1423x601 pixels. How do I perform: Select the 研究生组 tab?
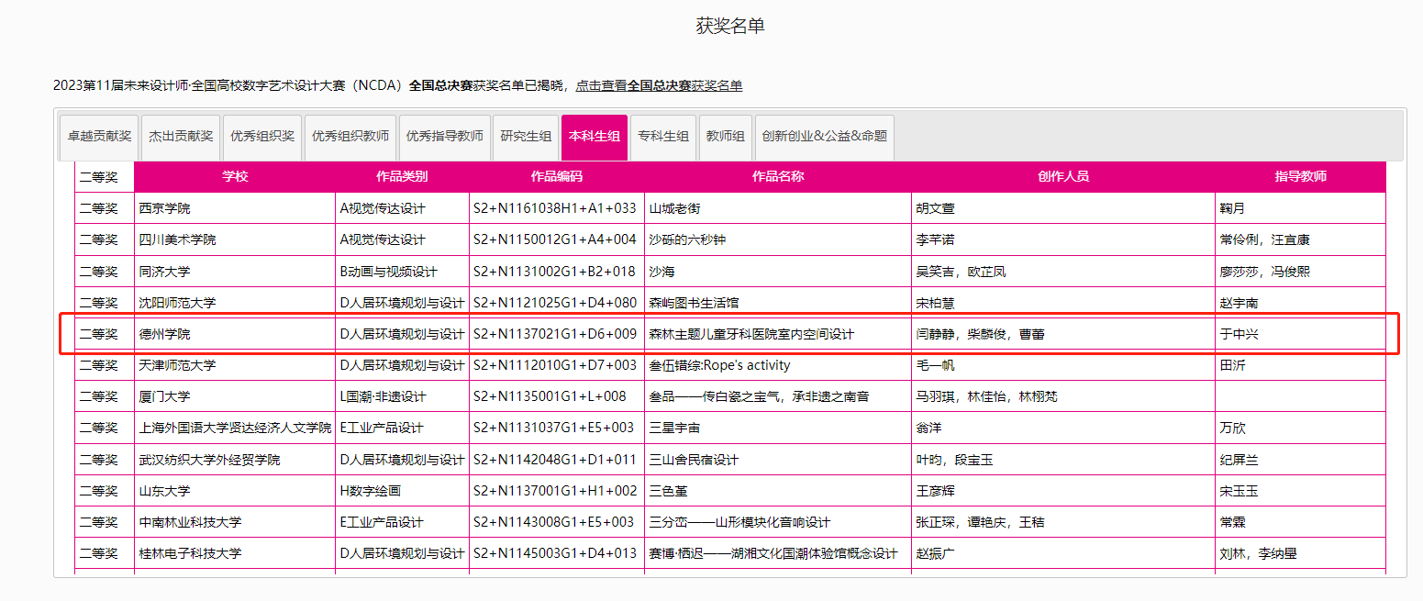(x=526, y=136)
